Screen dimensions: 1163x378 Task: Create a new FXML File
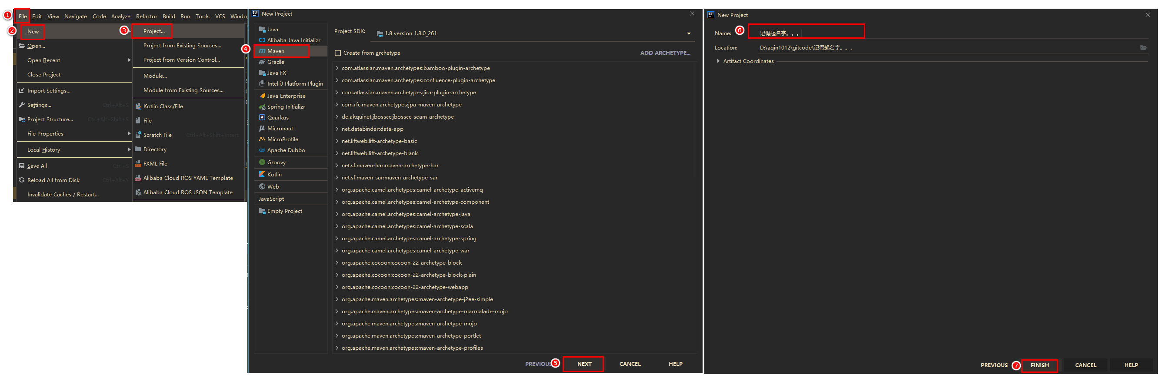tap(188, 164)
